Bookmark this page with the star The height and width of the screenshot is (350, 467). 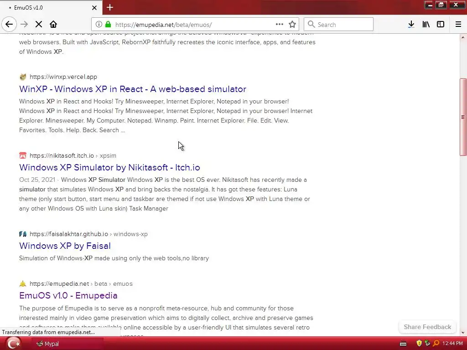(292, 25)
